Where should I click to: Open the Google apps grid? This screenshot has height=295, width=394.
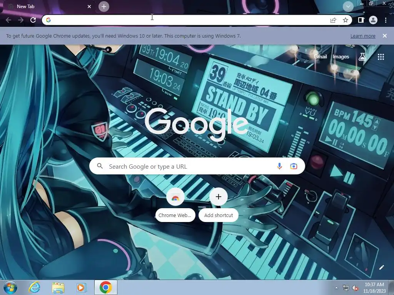tap(381, 57)
